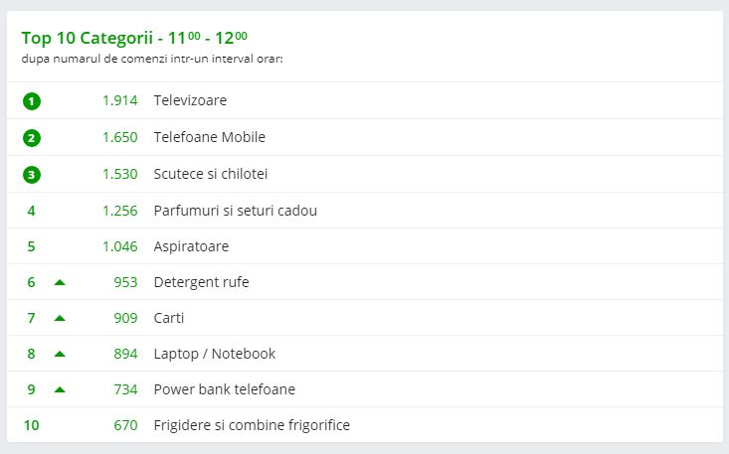The image size is (729, 454).
Task: Open Parfumuri si seturi cadou
Action: point(235,211)
